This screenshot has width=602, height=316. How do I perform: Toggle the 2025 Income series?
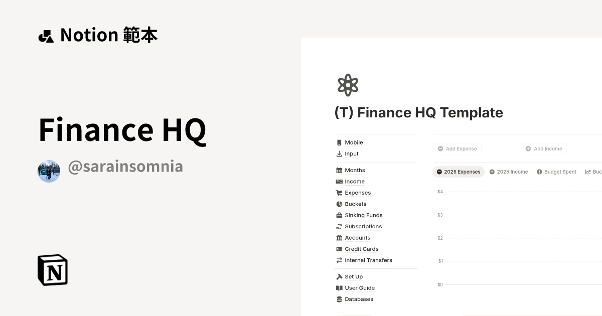(509, 172)
